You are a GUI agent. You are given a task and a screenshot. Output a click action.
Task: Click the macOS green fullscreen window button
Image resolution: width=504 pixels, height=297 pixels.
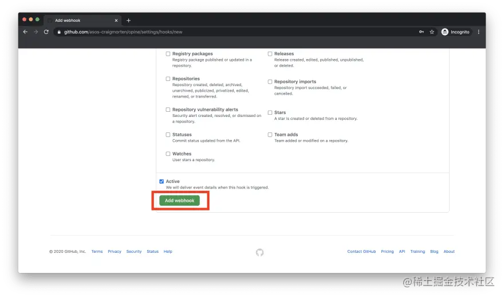tap(37, 19)
